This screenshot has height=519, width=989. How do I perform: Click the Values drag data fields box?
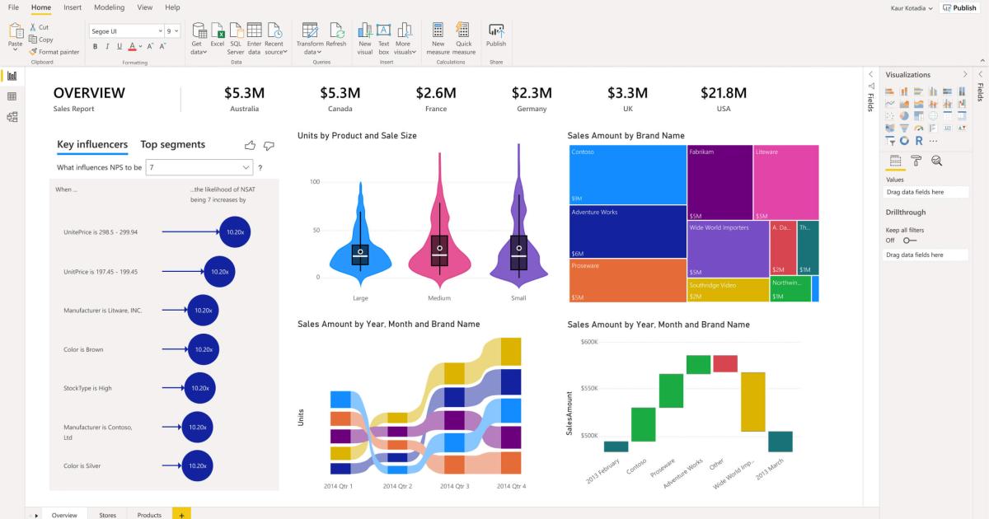(x=927, y=192)
